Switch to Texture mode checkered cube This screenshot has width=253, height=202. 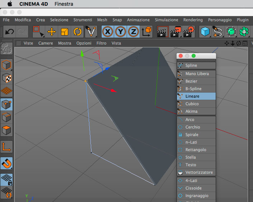pos(6,78)
